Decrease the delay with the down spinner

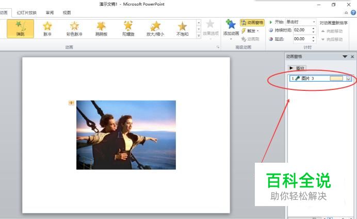pos(314,41)
